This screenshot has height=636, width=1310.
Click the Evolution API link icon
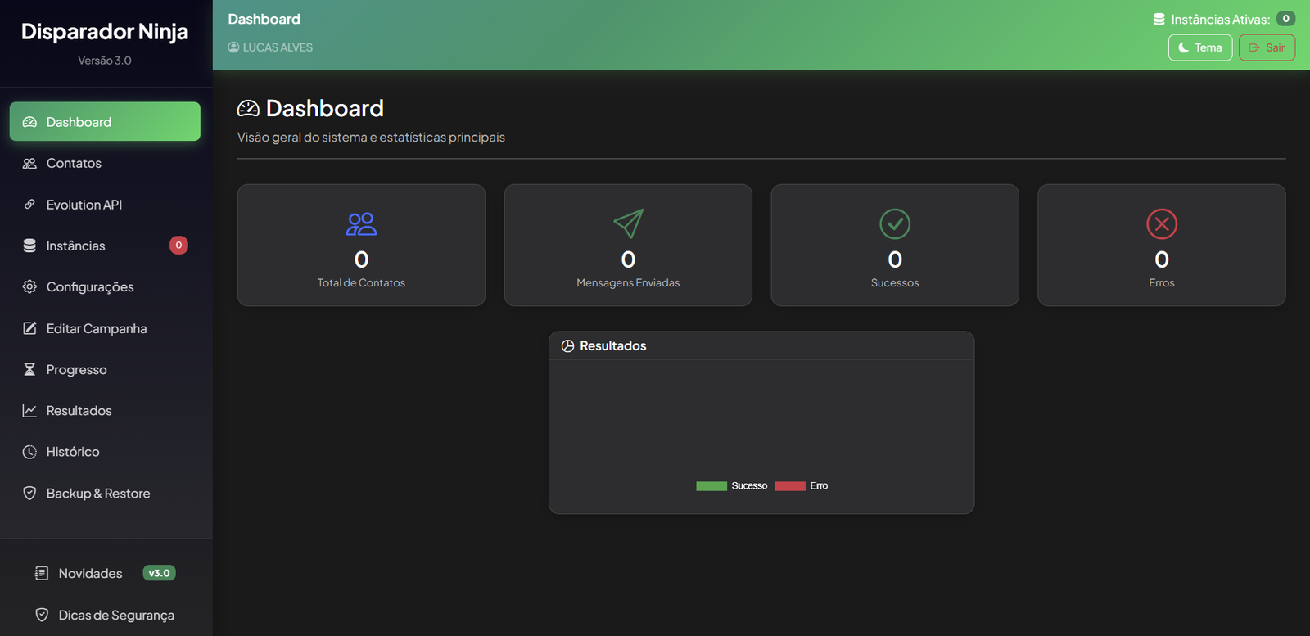[x=29, y=205]
